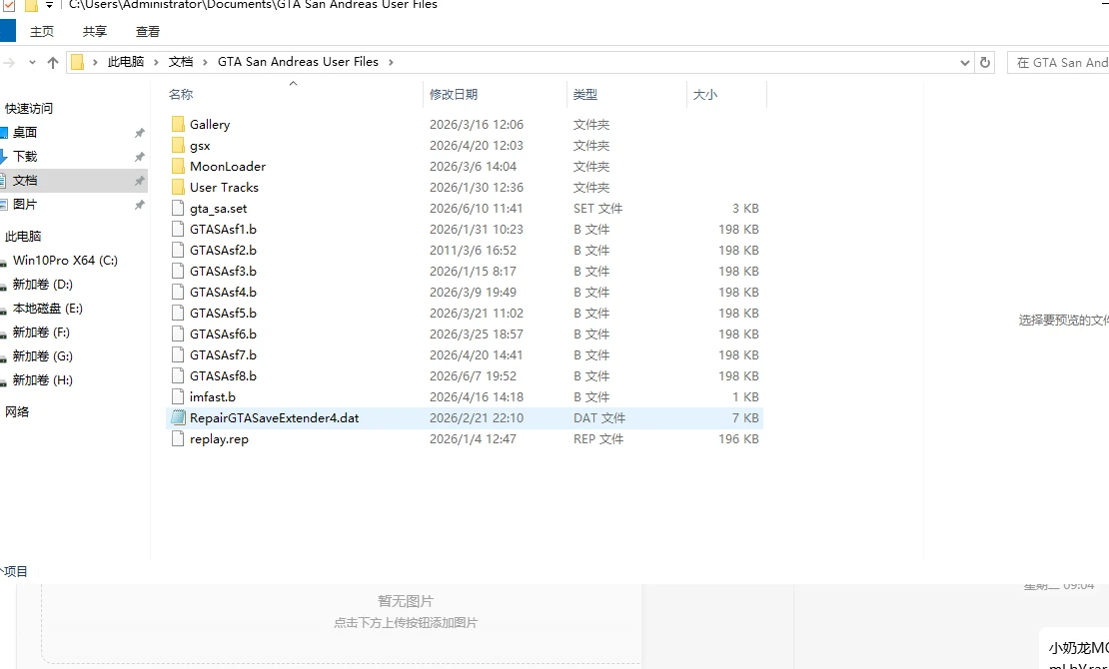
Task: Click the GTASAsf2.b file icon
Action: 178,251
